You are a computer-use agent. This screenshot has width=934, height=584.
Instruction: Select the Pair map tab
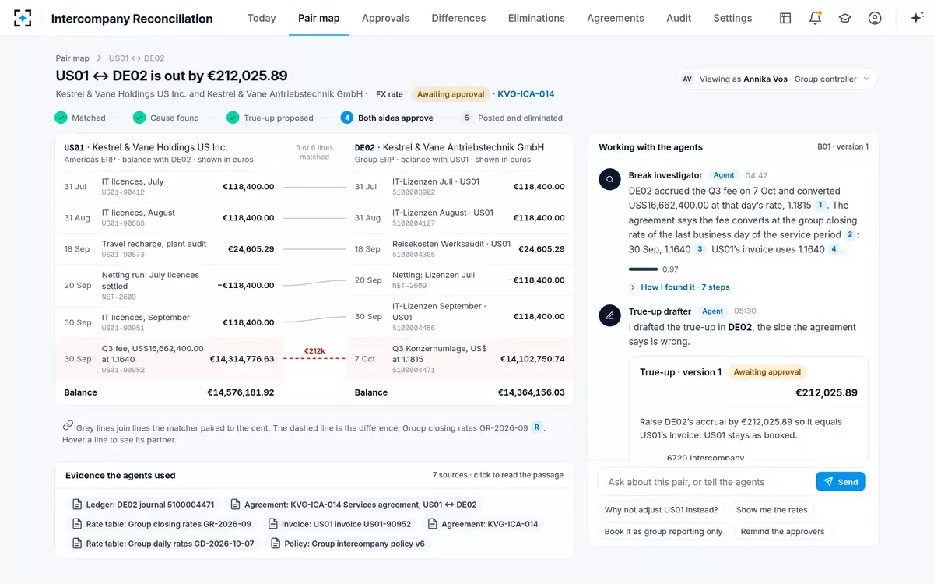pos(319,18)
